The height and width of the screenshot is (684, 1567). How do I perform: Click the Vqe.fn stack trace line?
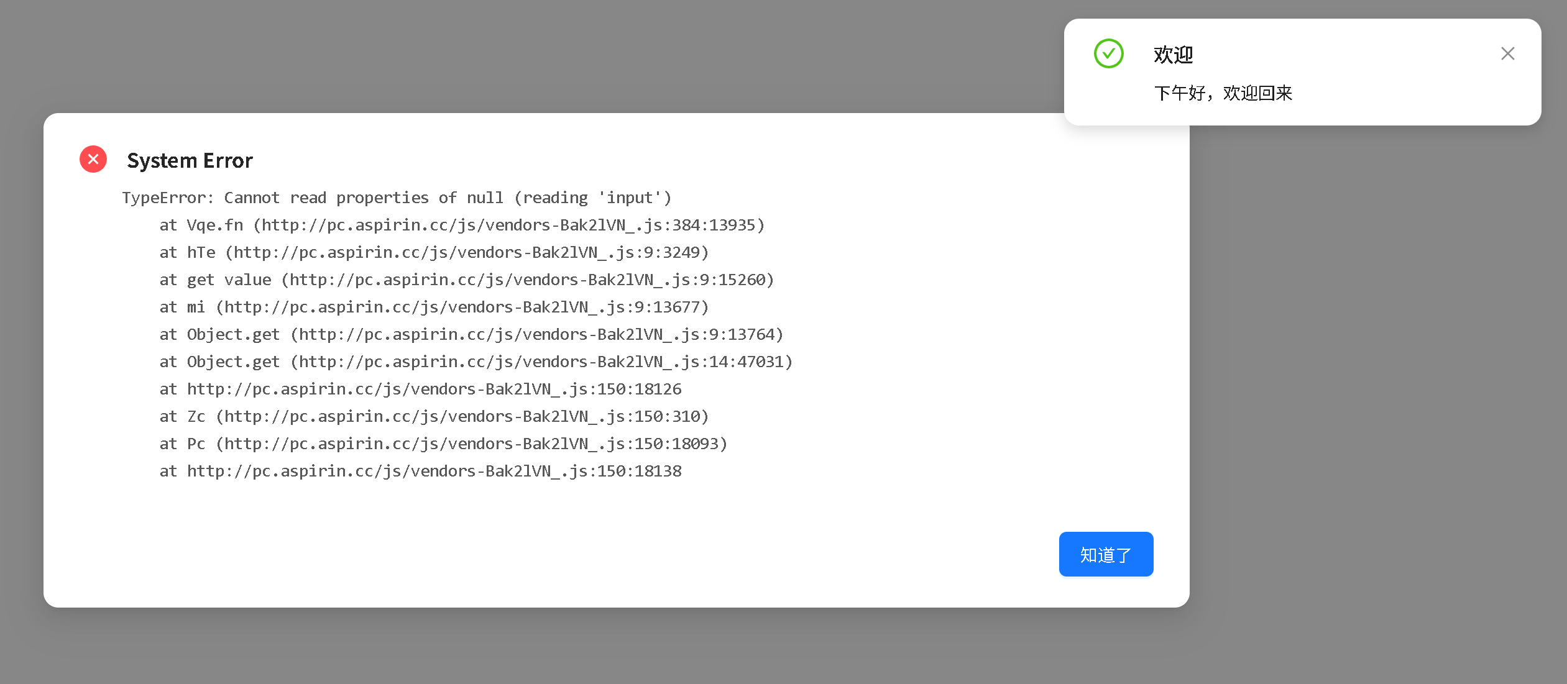coord(462,225)
